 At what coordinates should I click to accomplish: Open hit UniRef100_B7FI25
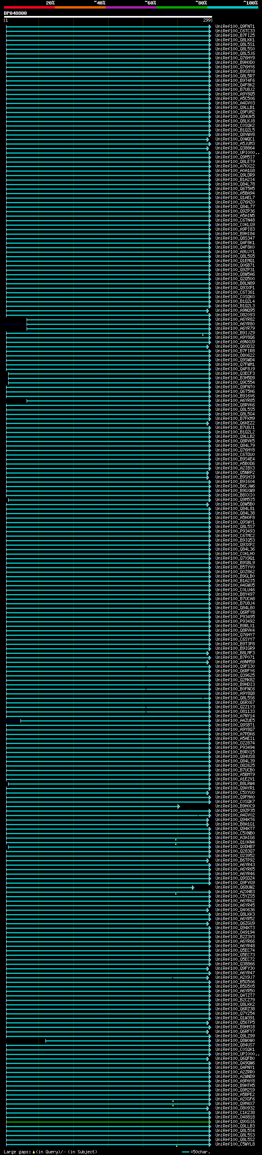(235, 35)
